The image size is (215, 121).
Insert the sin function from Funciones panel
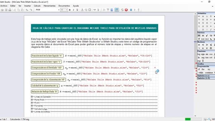click(x=207, y=54)
